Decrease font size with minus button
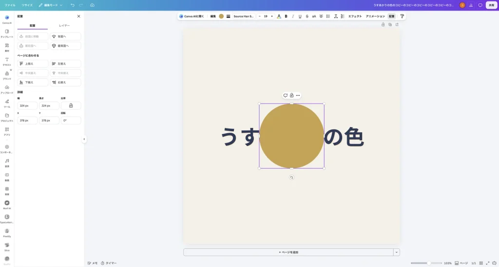 260,16
